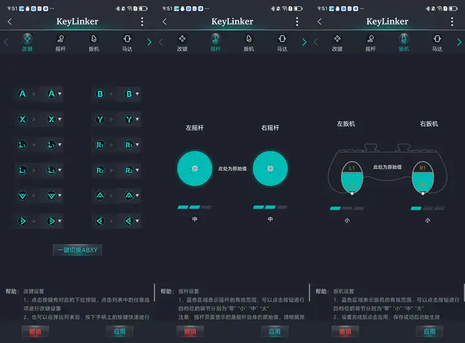Screen dimensions: 465x343
Task: Tap the right trigger R1/R2 oval
Action: (423, 178)
